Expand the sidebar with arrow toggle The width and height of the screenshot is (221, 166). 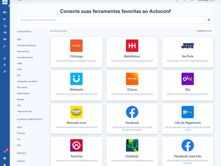(x=9, y=6)
